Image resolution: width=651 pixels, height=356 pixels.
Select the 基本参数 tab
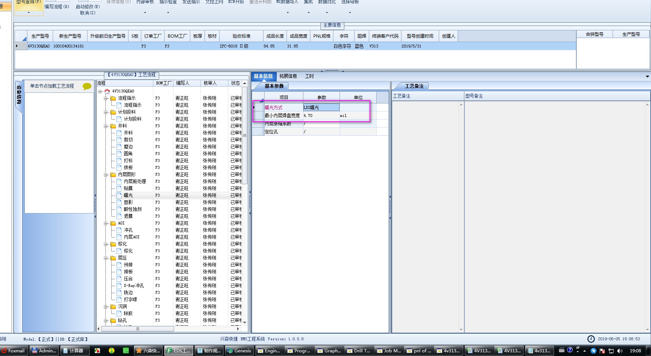click(x=274, y=86)
